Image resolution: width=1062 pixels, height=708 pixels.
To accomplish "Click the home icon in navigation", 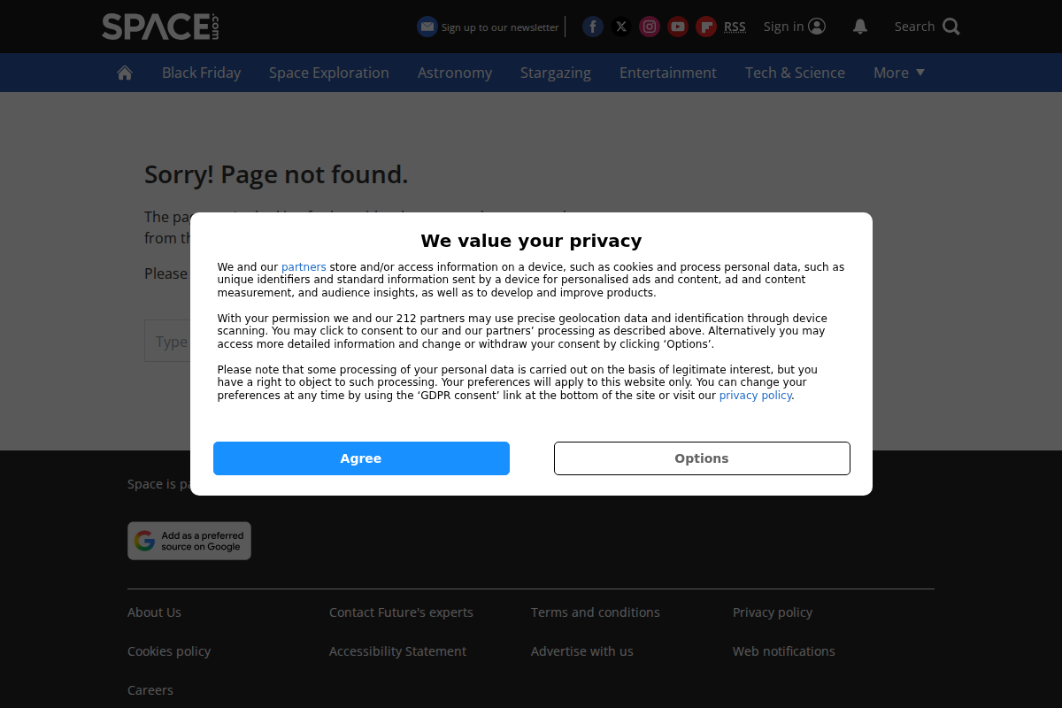I will 124,72.
